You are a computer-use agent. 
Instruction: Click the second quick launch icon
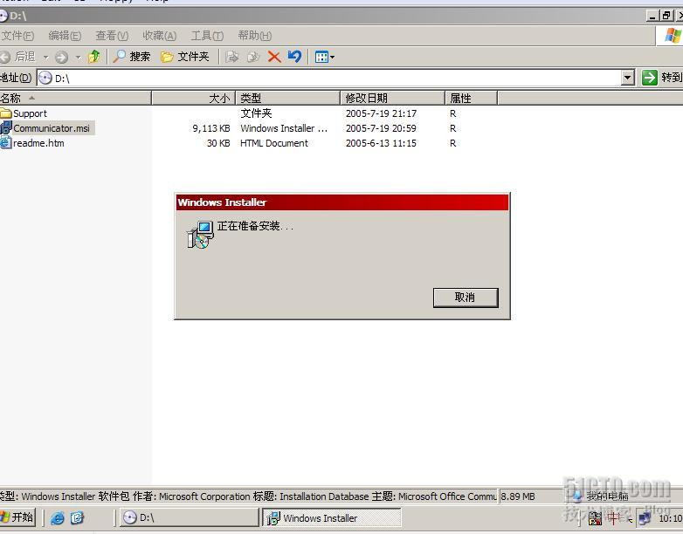(77, 518)
